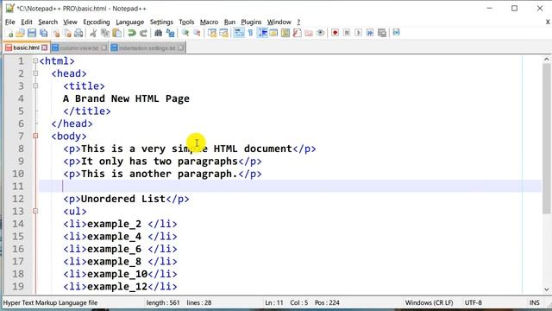552x311 pixels.
Task: Close the basic.html tab
Action: 44,48
